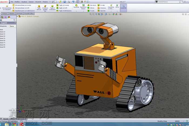
Task: Select the Taglio di delimitazione tool
Action: tap(64, 11)
